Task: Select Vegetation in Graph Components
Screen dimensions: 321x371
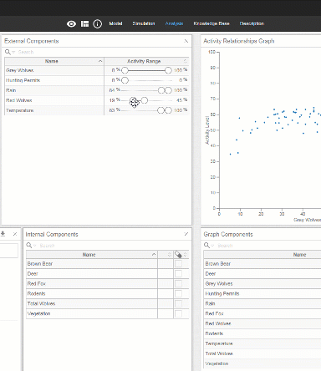Action: point(262,363)
